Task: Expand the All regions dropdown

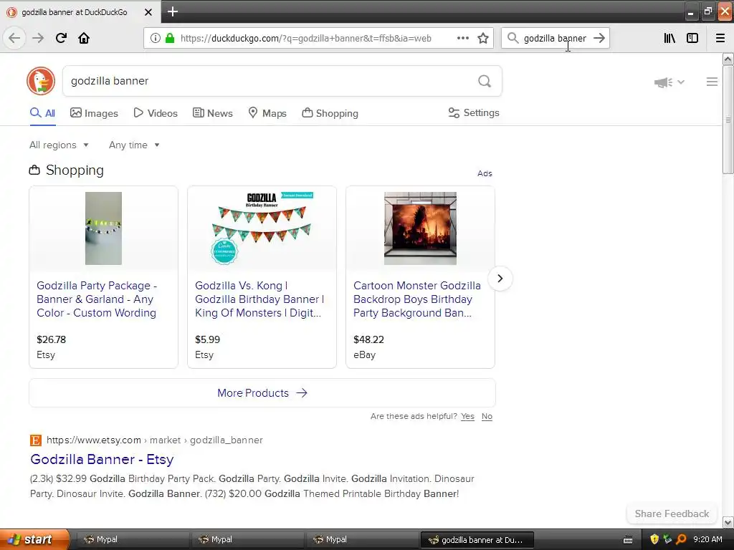Action: 59,145
